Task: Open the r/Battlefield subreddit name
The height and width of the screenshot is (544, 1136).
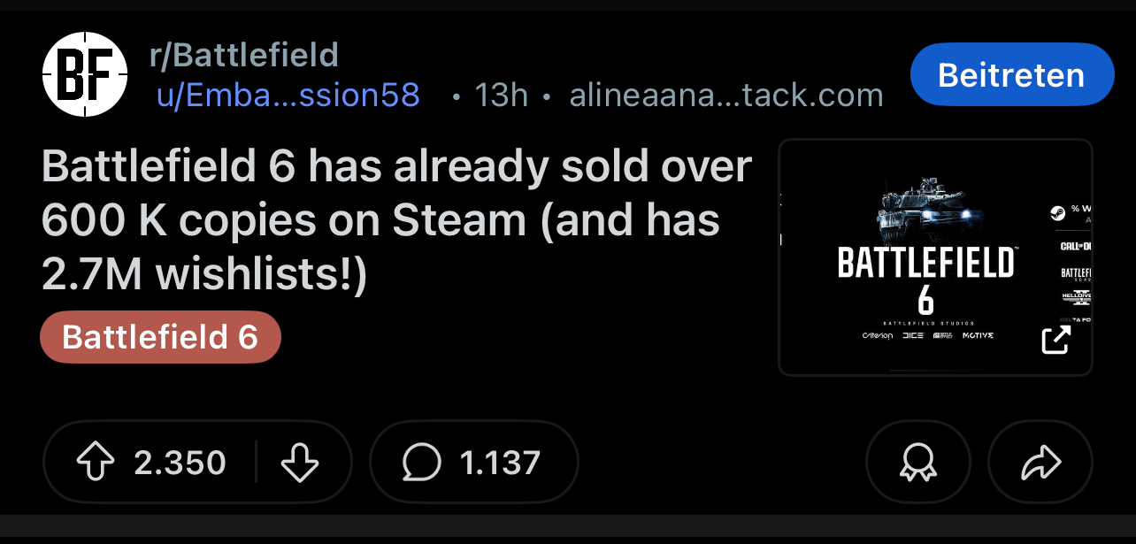Action: pyautogui.click(x=244, y=57)
